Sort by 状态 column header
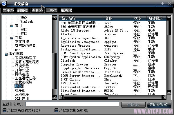Screen dimensions: 174x115 [x=139, y=18]
